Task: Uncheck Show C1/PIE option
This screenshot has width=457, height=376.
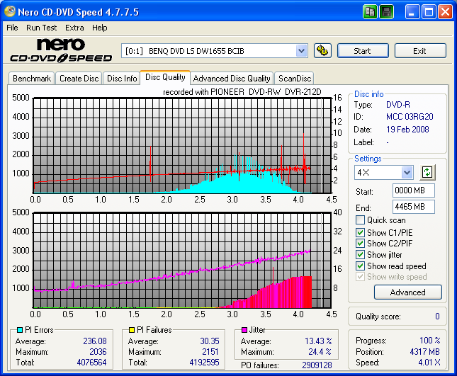Action: pos(360,232)
